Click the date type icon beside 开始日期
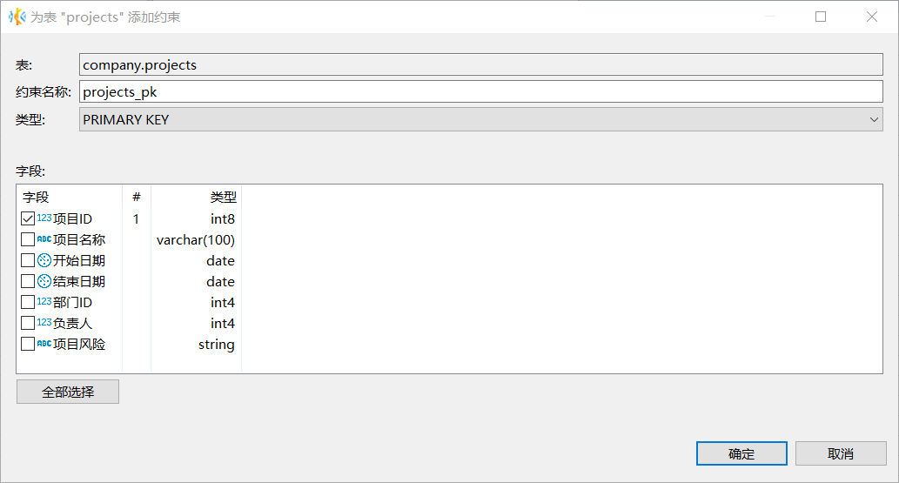The image size is (899, 483). click(x=44, y=260)
